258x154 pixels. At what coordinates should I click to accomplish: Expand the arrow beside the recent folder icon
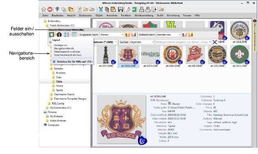click(x=96, y=9)
